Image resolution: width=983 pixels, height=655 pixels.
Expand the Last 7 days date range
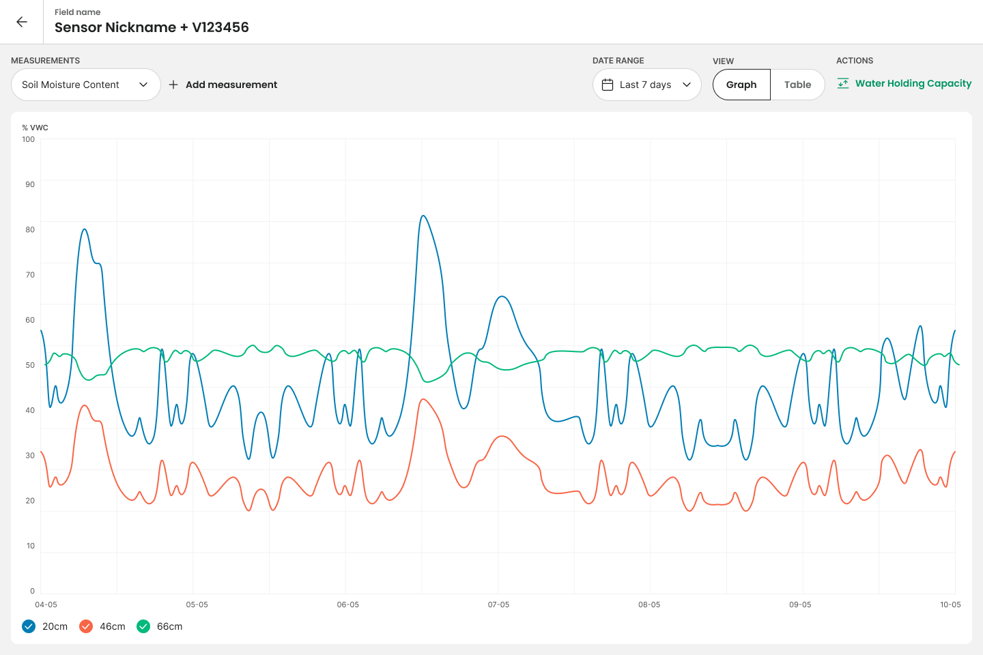(x=646, y=85)
